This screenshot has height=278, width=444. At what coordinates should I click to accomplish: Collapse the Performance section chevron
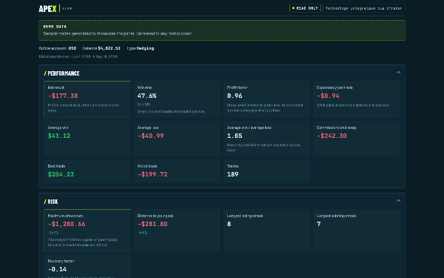398,73
